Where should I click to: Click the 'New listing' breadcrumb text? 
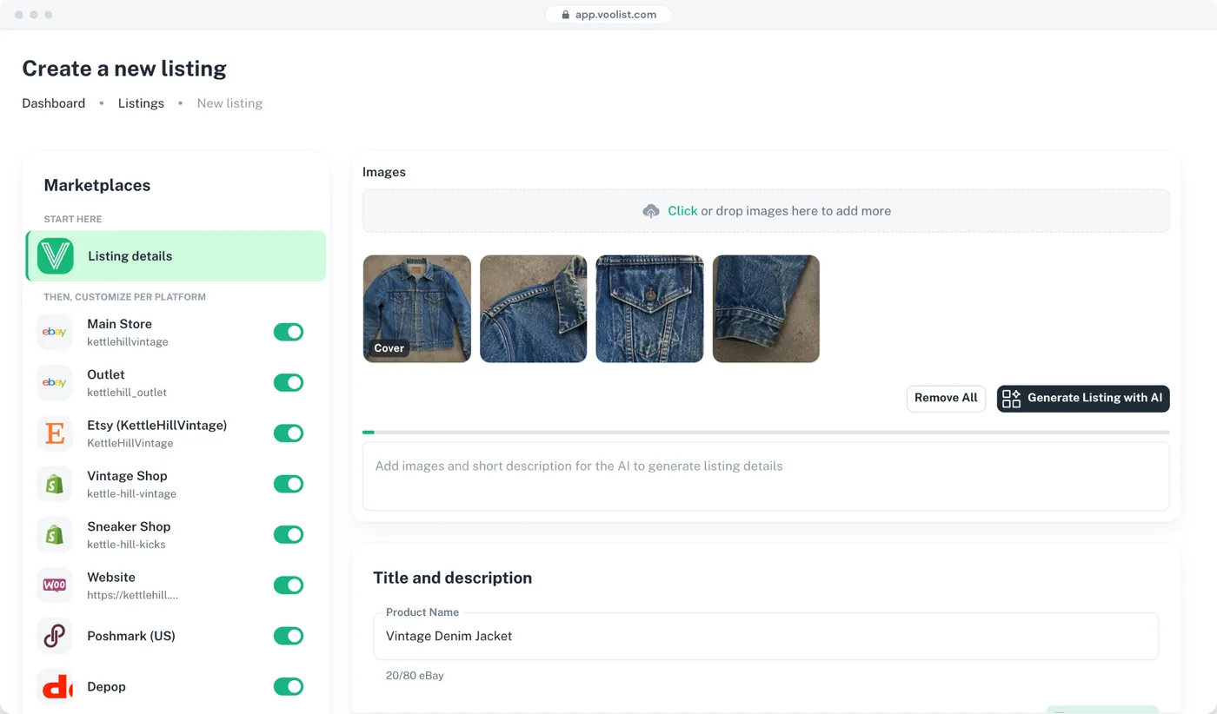click(x=229, y=103)
